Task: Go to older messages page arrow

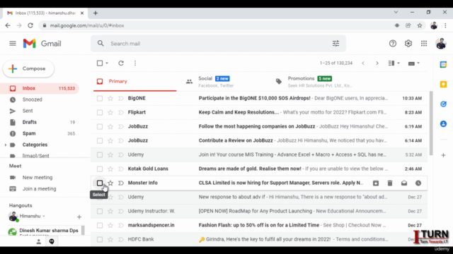Action: tap(377, 63)
